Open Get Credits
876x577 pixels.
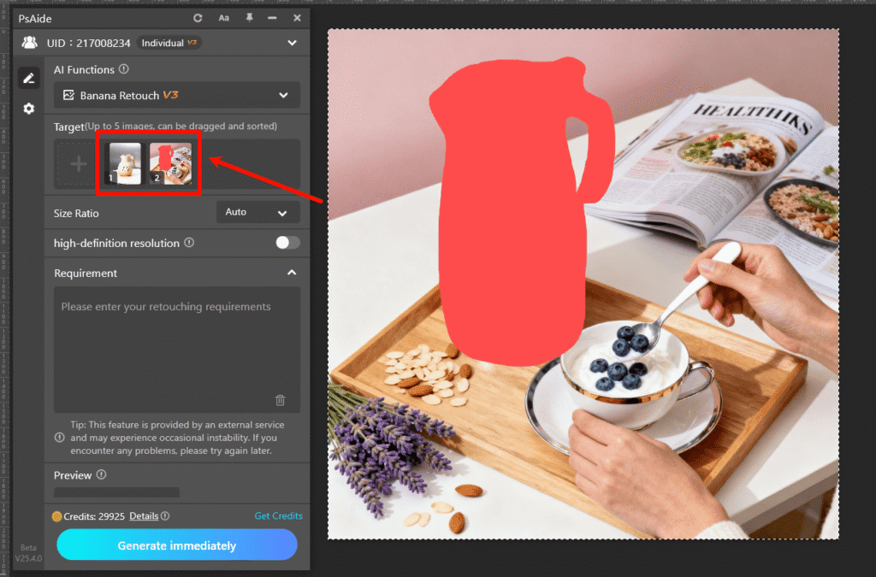(278, 515)
